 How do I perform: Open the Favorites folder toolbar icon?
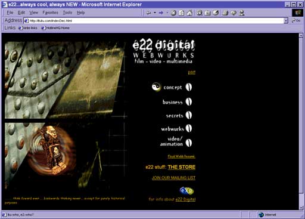coord(207,13)
